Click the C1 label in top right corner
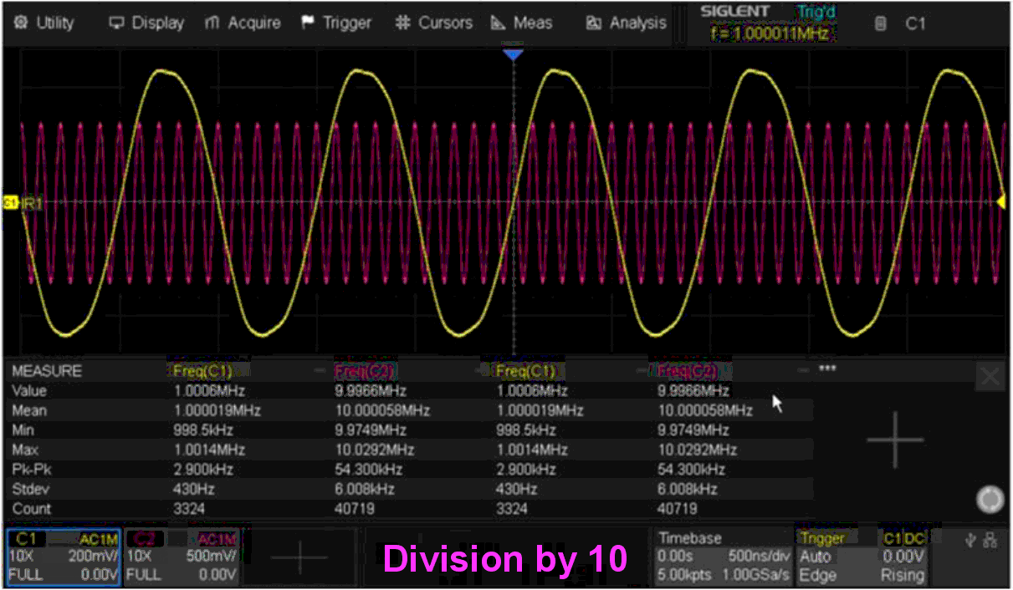The height and width of the screenshot is (590, 1013). pos(915,23)
